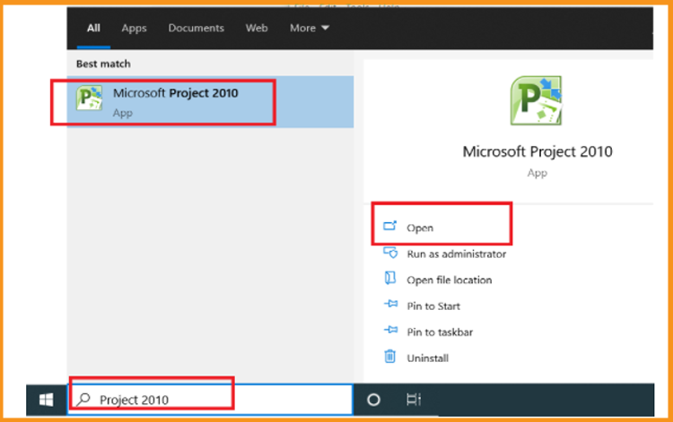This screenshot has height=422, width=673.
Task: Click the magnifier icon in search box
Action: [83, 400]
